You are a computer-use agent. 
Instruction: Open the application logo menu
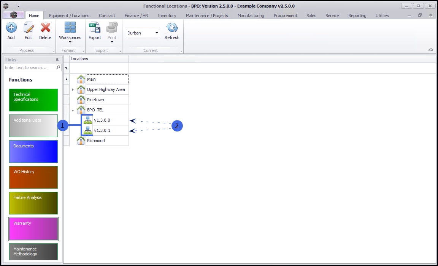14,15
